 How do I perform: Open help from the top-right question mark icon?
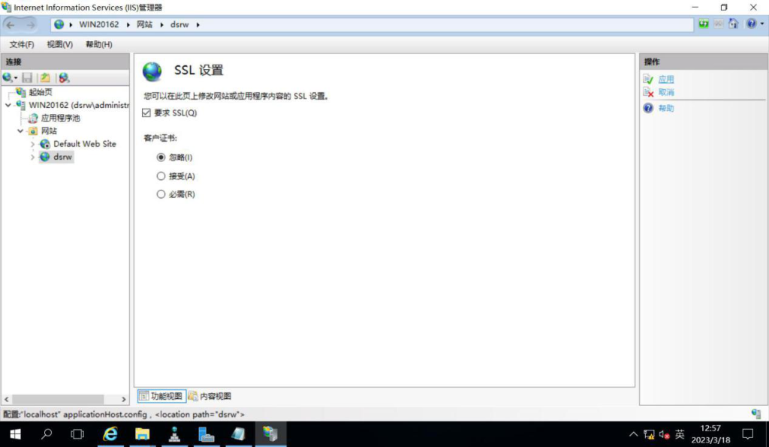click(751, 24)
